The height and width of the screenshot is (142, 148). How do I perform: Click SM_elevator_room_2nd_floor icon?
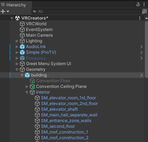pyautogui.click(x=37, y=104)
